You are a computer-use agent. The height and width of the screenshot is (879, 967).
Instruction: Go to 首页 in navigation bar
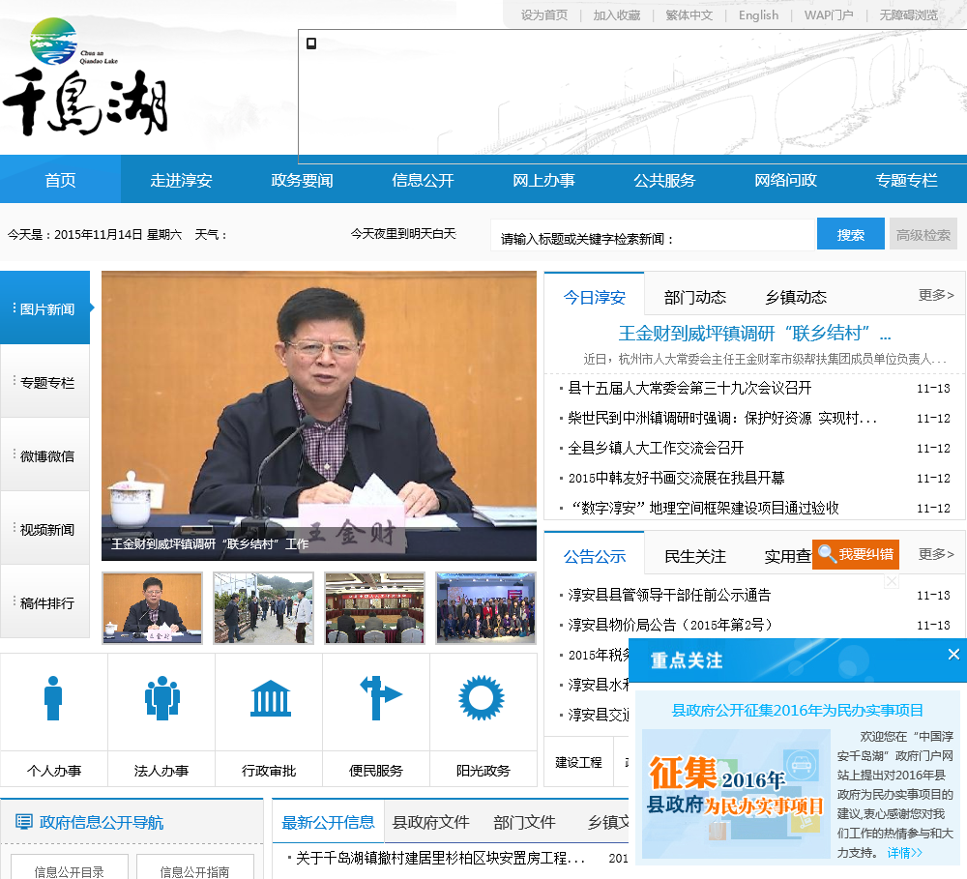pyautogui.click(x=60, y=180)
